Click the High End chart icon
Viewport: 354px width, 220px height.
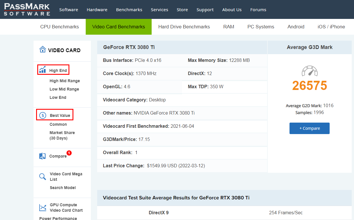[x=42, y=70]
